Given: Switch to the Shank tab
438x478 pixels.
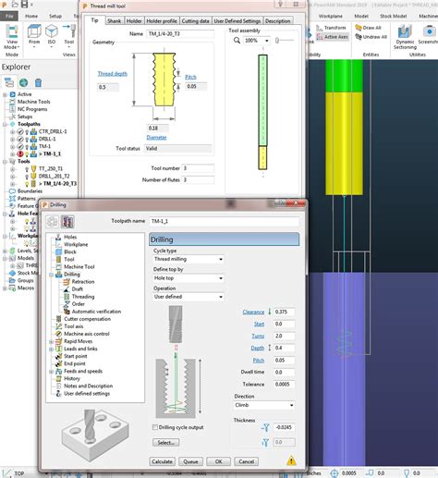Looking at the screenshot, I should [x=115, y=21].
